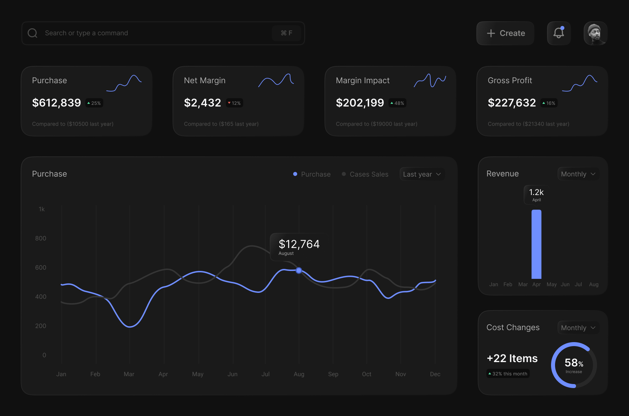Click the Purchase card sparkline icon

(124, 83)
